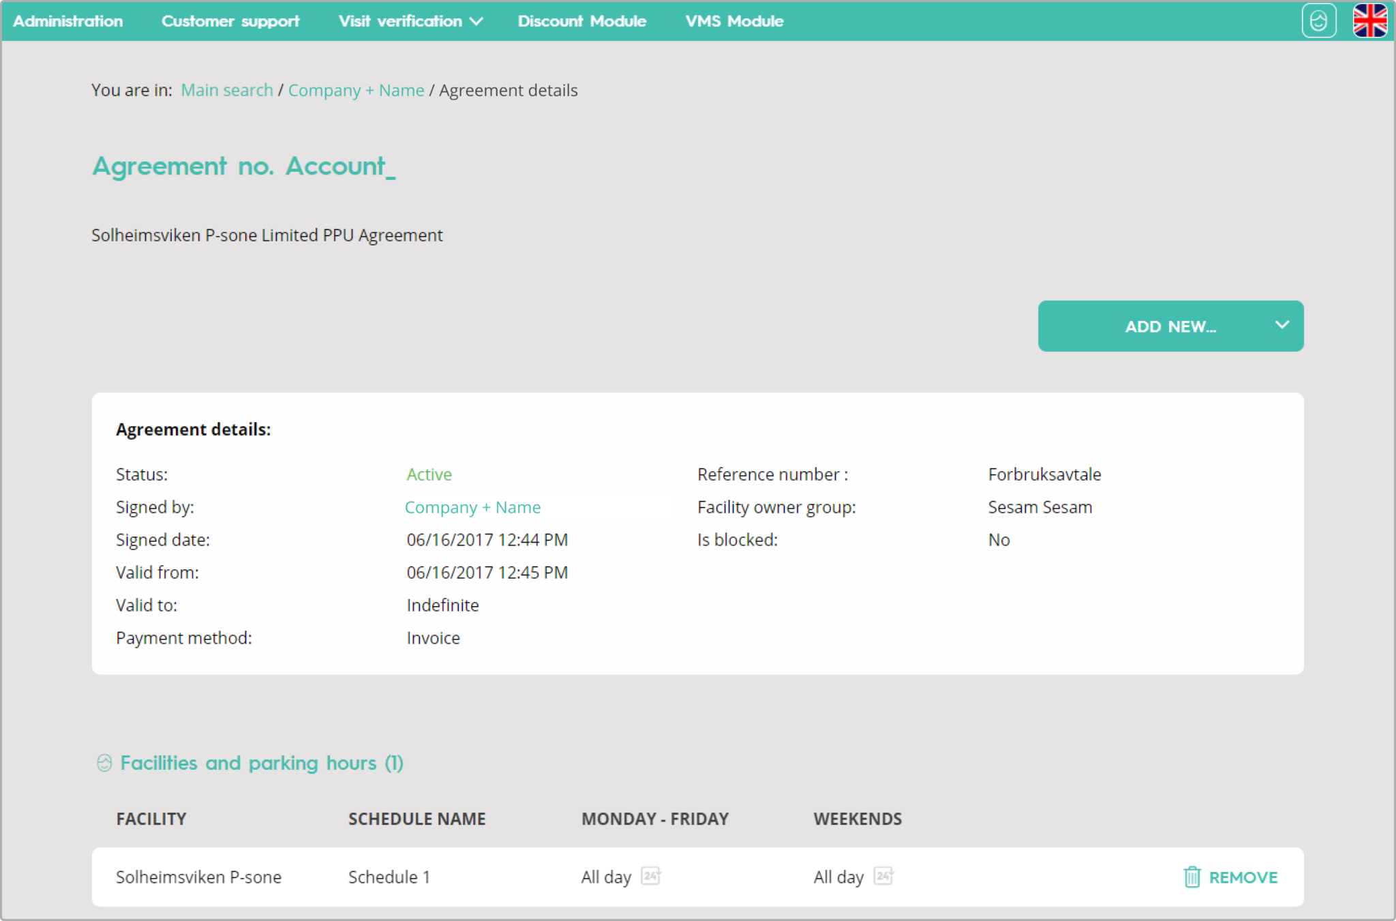Image resolution: width=1396 pixels, height=921 pixels.
Task: Select the Solheimsviken P-sone facility row
Action: tap(198, 877)
